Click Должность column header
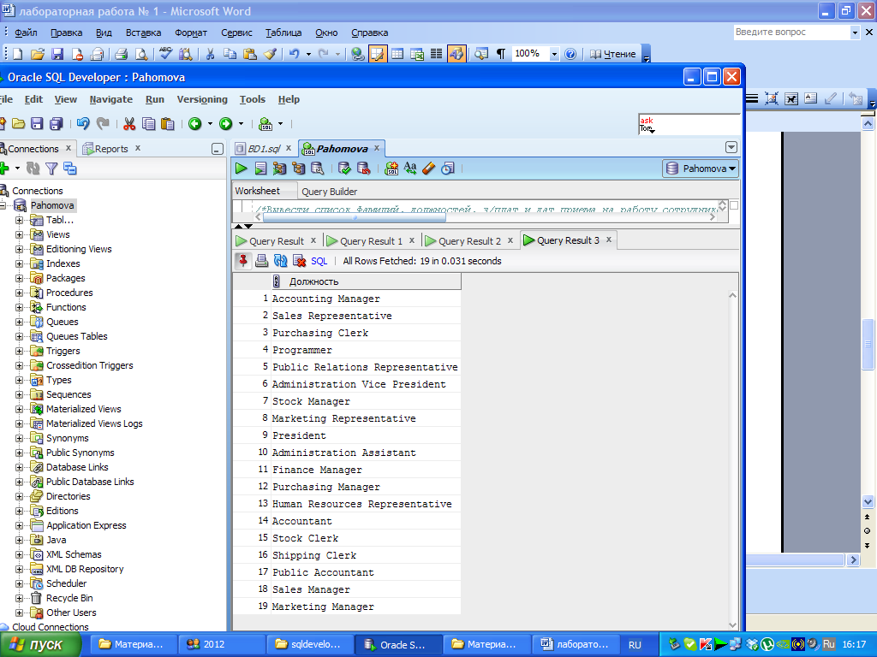Image resolution: width=877 pixels, height=657 pixels. (367, 281)
